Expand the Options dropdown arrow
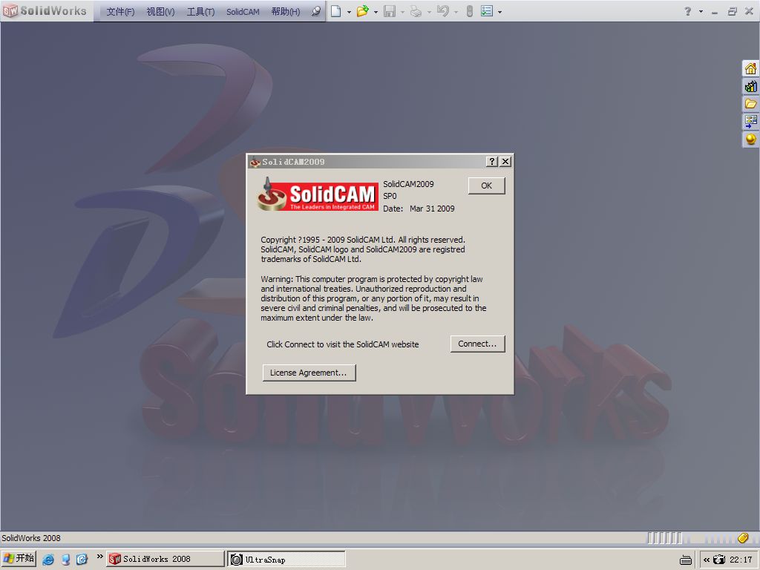 pyautogui.click(x=499, y=12)
